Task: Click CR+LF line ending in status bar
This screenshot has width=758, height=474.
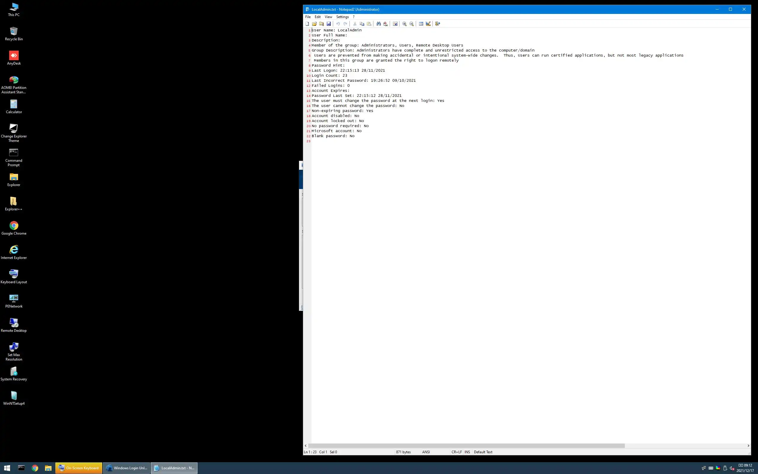Action: click(456, 452)
